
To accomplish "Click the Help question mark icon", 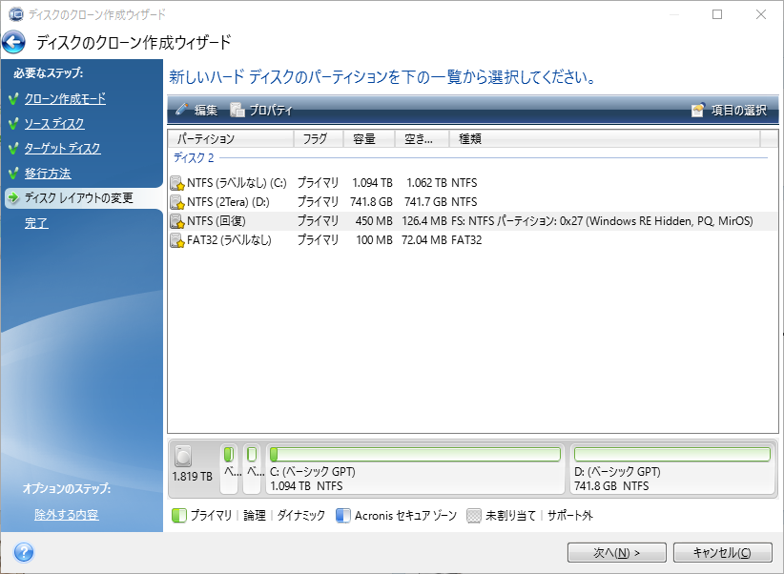I will click(24, 552).
